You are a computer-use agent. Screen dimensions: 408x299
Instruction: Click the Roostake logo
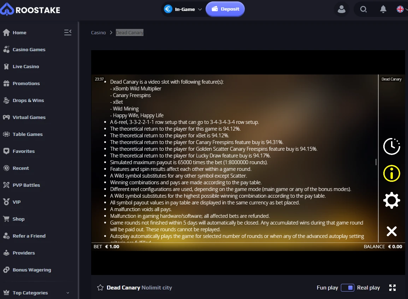(30, 10)
